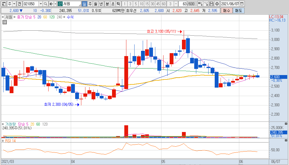Viewport: 289px width, 165px height.
Task: Click the 전 button
Action: [19, 4]
